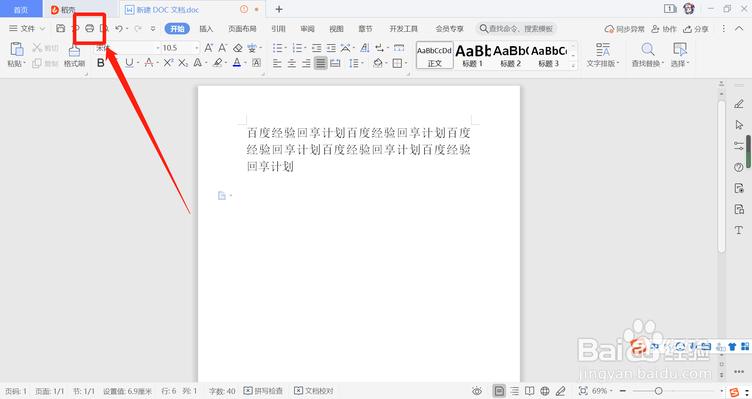Toggle eye protection mode in status bar
This screenshot has height=399, width=752.
tap(477, 391)
